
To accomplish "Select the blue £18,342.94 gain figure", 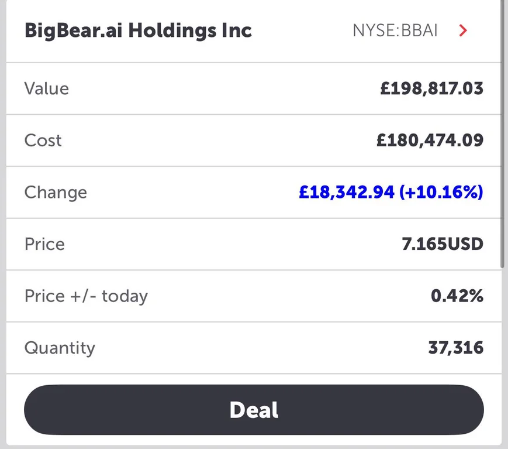I will click(x=347, y=193).
